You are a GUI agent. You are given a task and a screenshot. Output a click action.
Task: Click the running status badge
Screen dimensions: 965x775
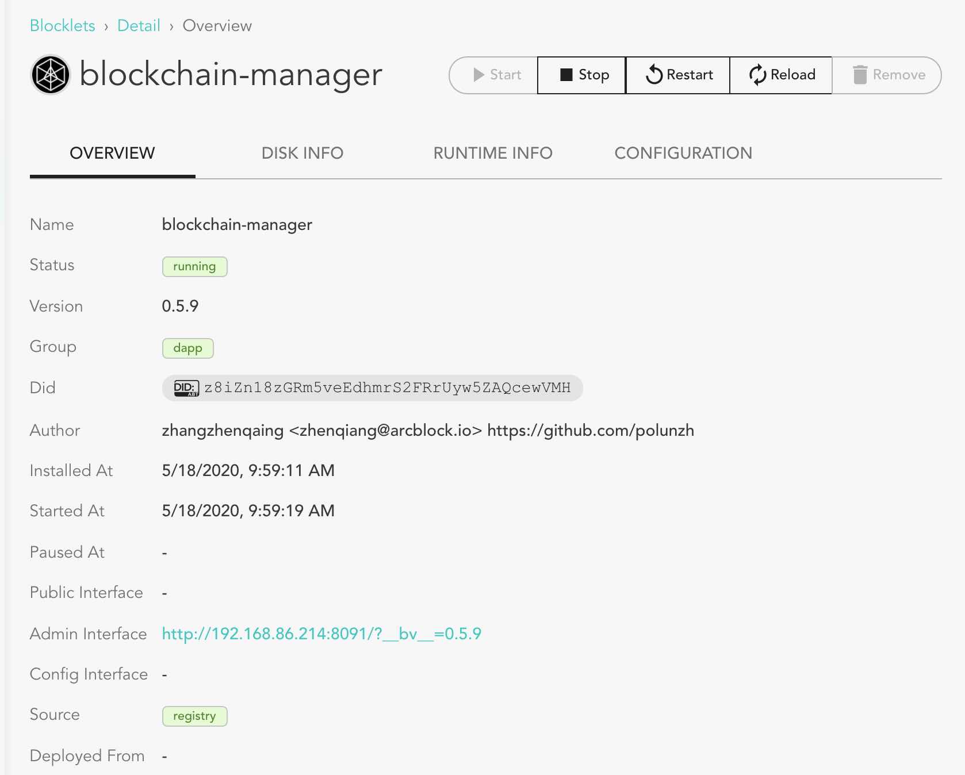coord(194,267)
